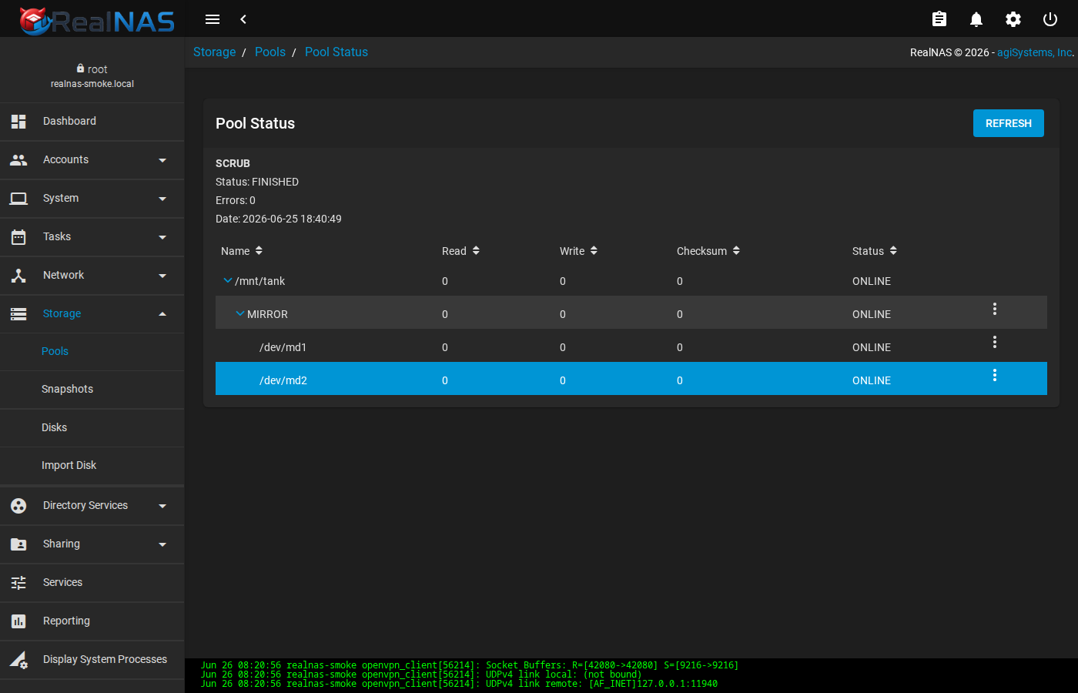
Task: Click the Network topology icon
Action: 18,276
